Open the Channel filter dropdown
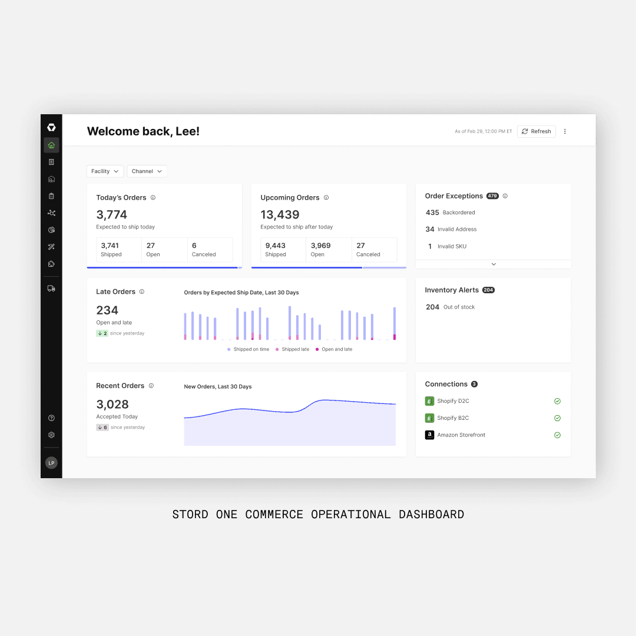The height and width of the screenshot is (636, 636). (x=147, y=171)
